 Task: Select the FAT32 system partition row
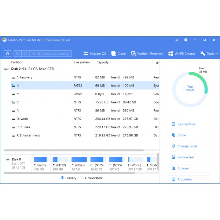click(85, 85)
